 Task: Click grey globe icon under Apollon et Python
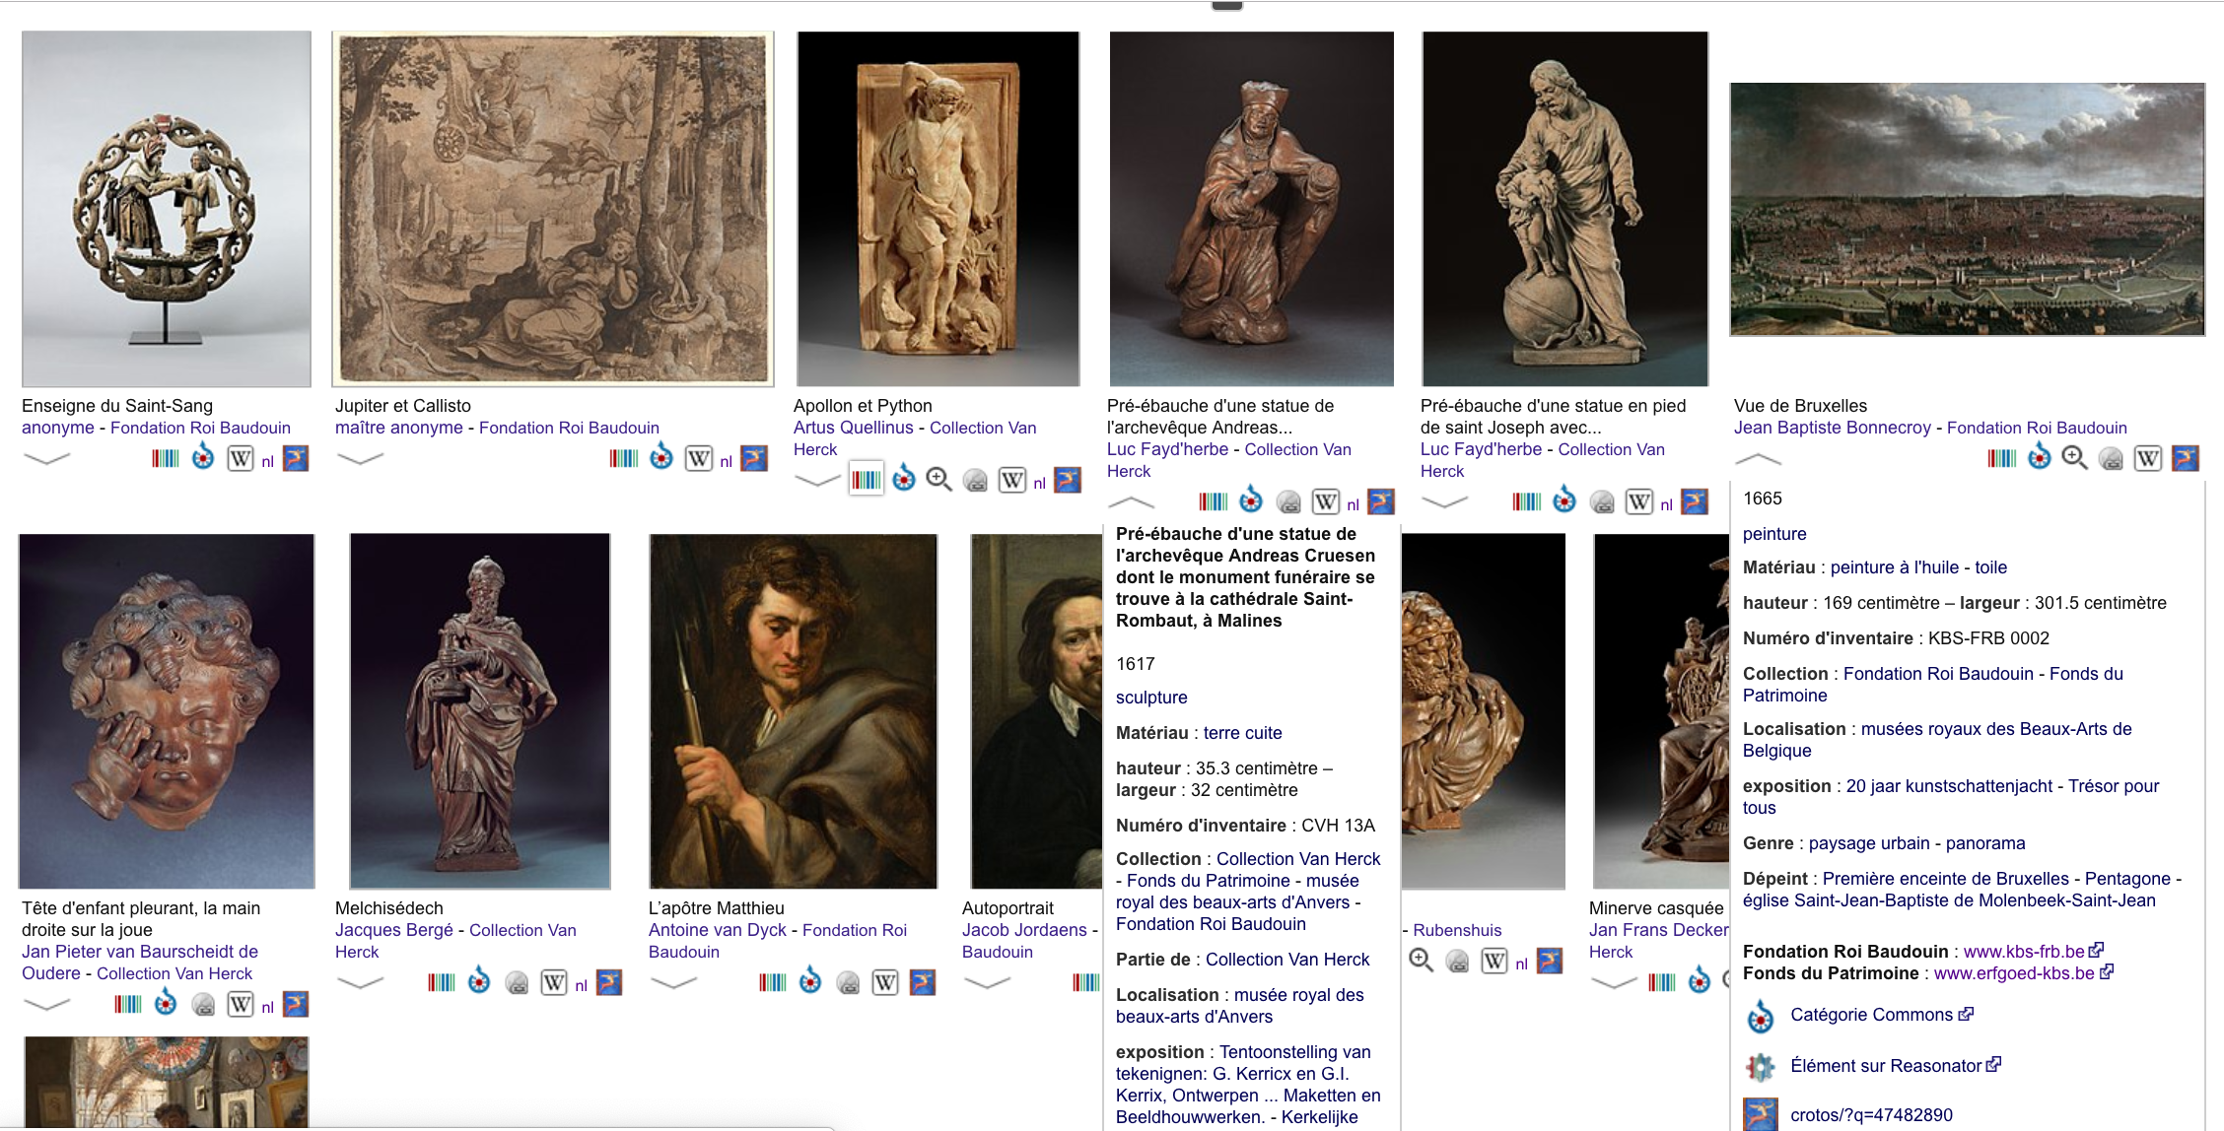click(x=975, y=481)
